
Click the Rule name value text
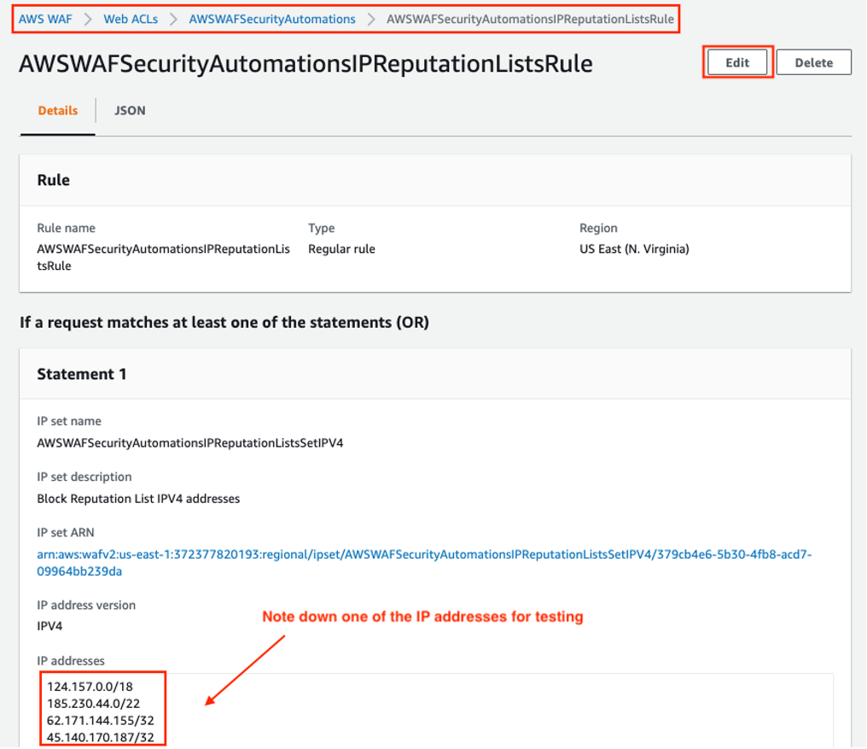pyautogui.click(x=163, y=257)
